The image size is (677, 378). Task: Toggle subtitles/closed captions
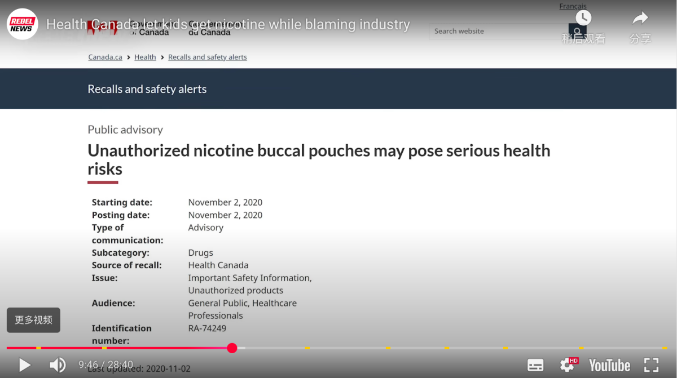click(x=535, y=365)
